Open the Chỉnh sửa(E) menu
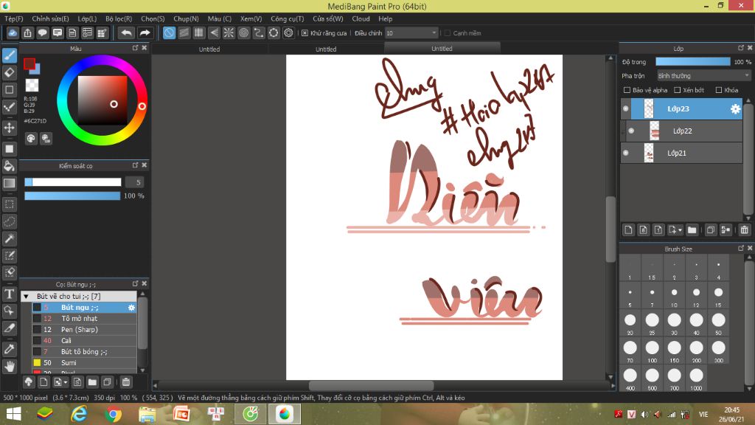Screen dimensions: 755x425 point(50,18)
